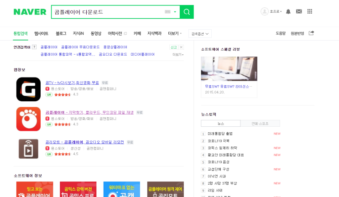This screenshot has height=197, width=339.
Task: Expand the search autocomplete dropdown arrow
Action: pyautogui.click(x=175, y=12)
